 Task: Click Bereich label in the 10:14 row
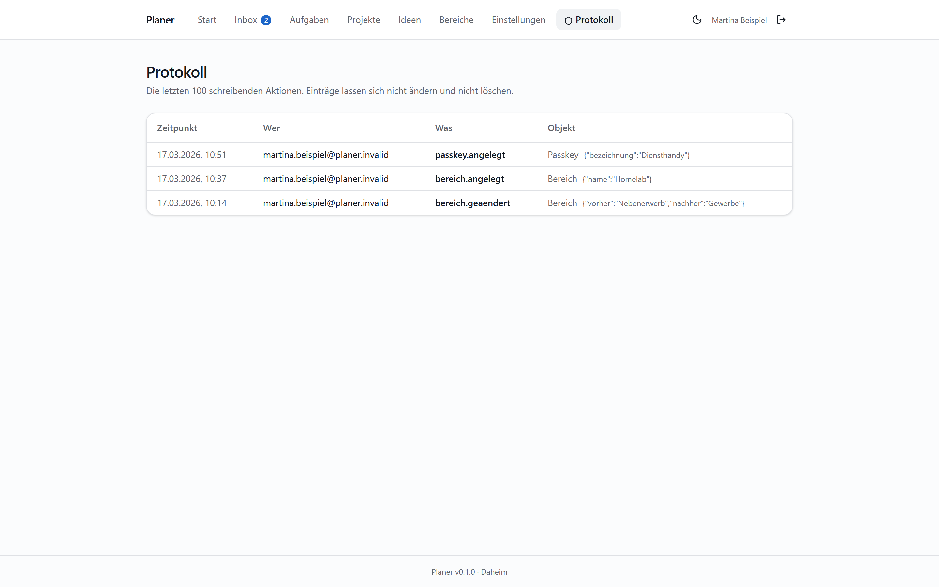(x=562, y=203)
